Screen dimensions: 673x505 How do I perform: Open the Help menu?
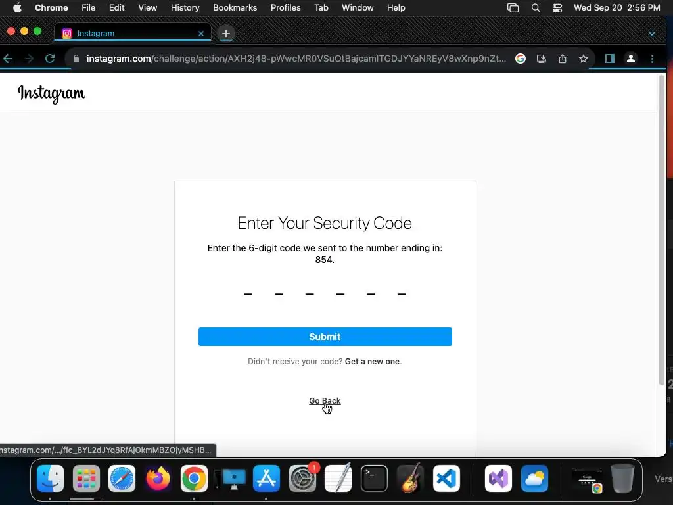tap(396, 7)
